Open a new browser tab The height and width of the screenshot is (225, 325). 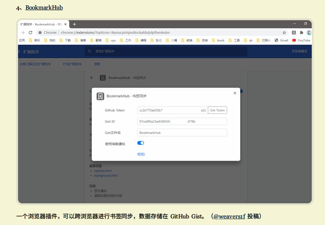(75, 24)
